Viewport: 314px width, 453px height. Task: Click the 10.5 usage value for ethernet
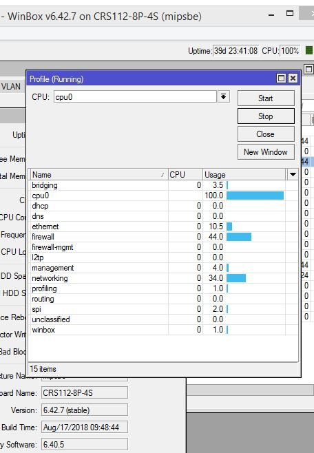pyautogui.click(x=216, y=226)
